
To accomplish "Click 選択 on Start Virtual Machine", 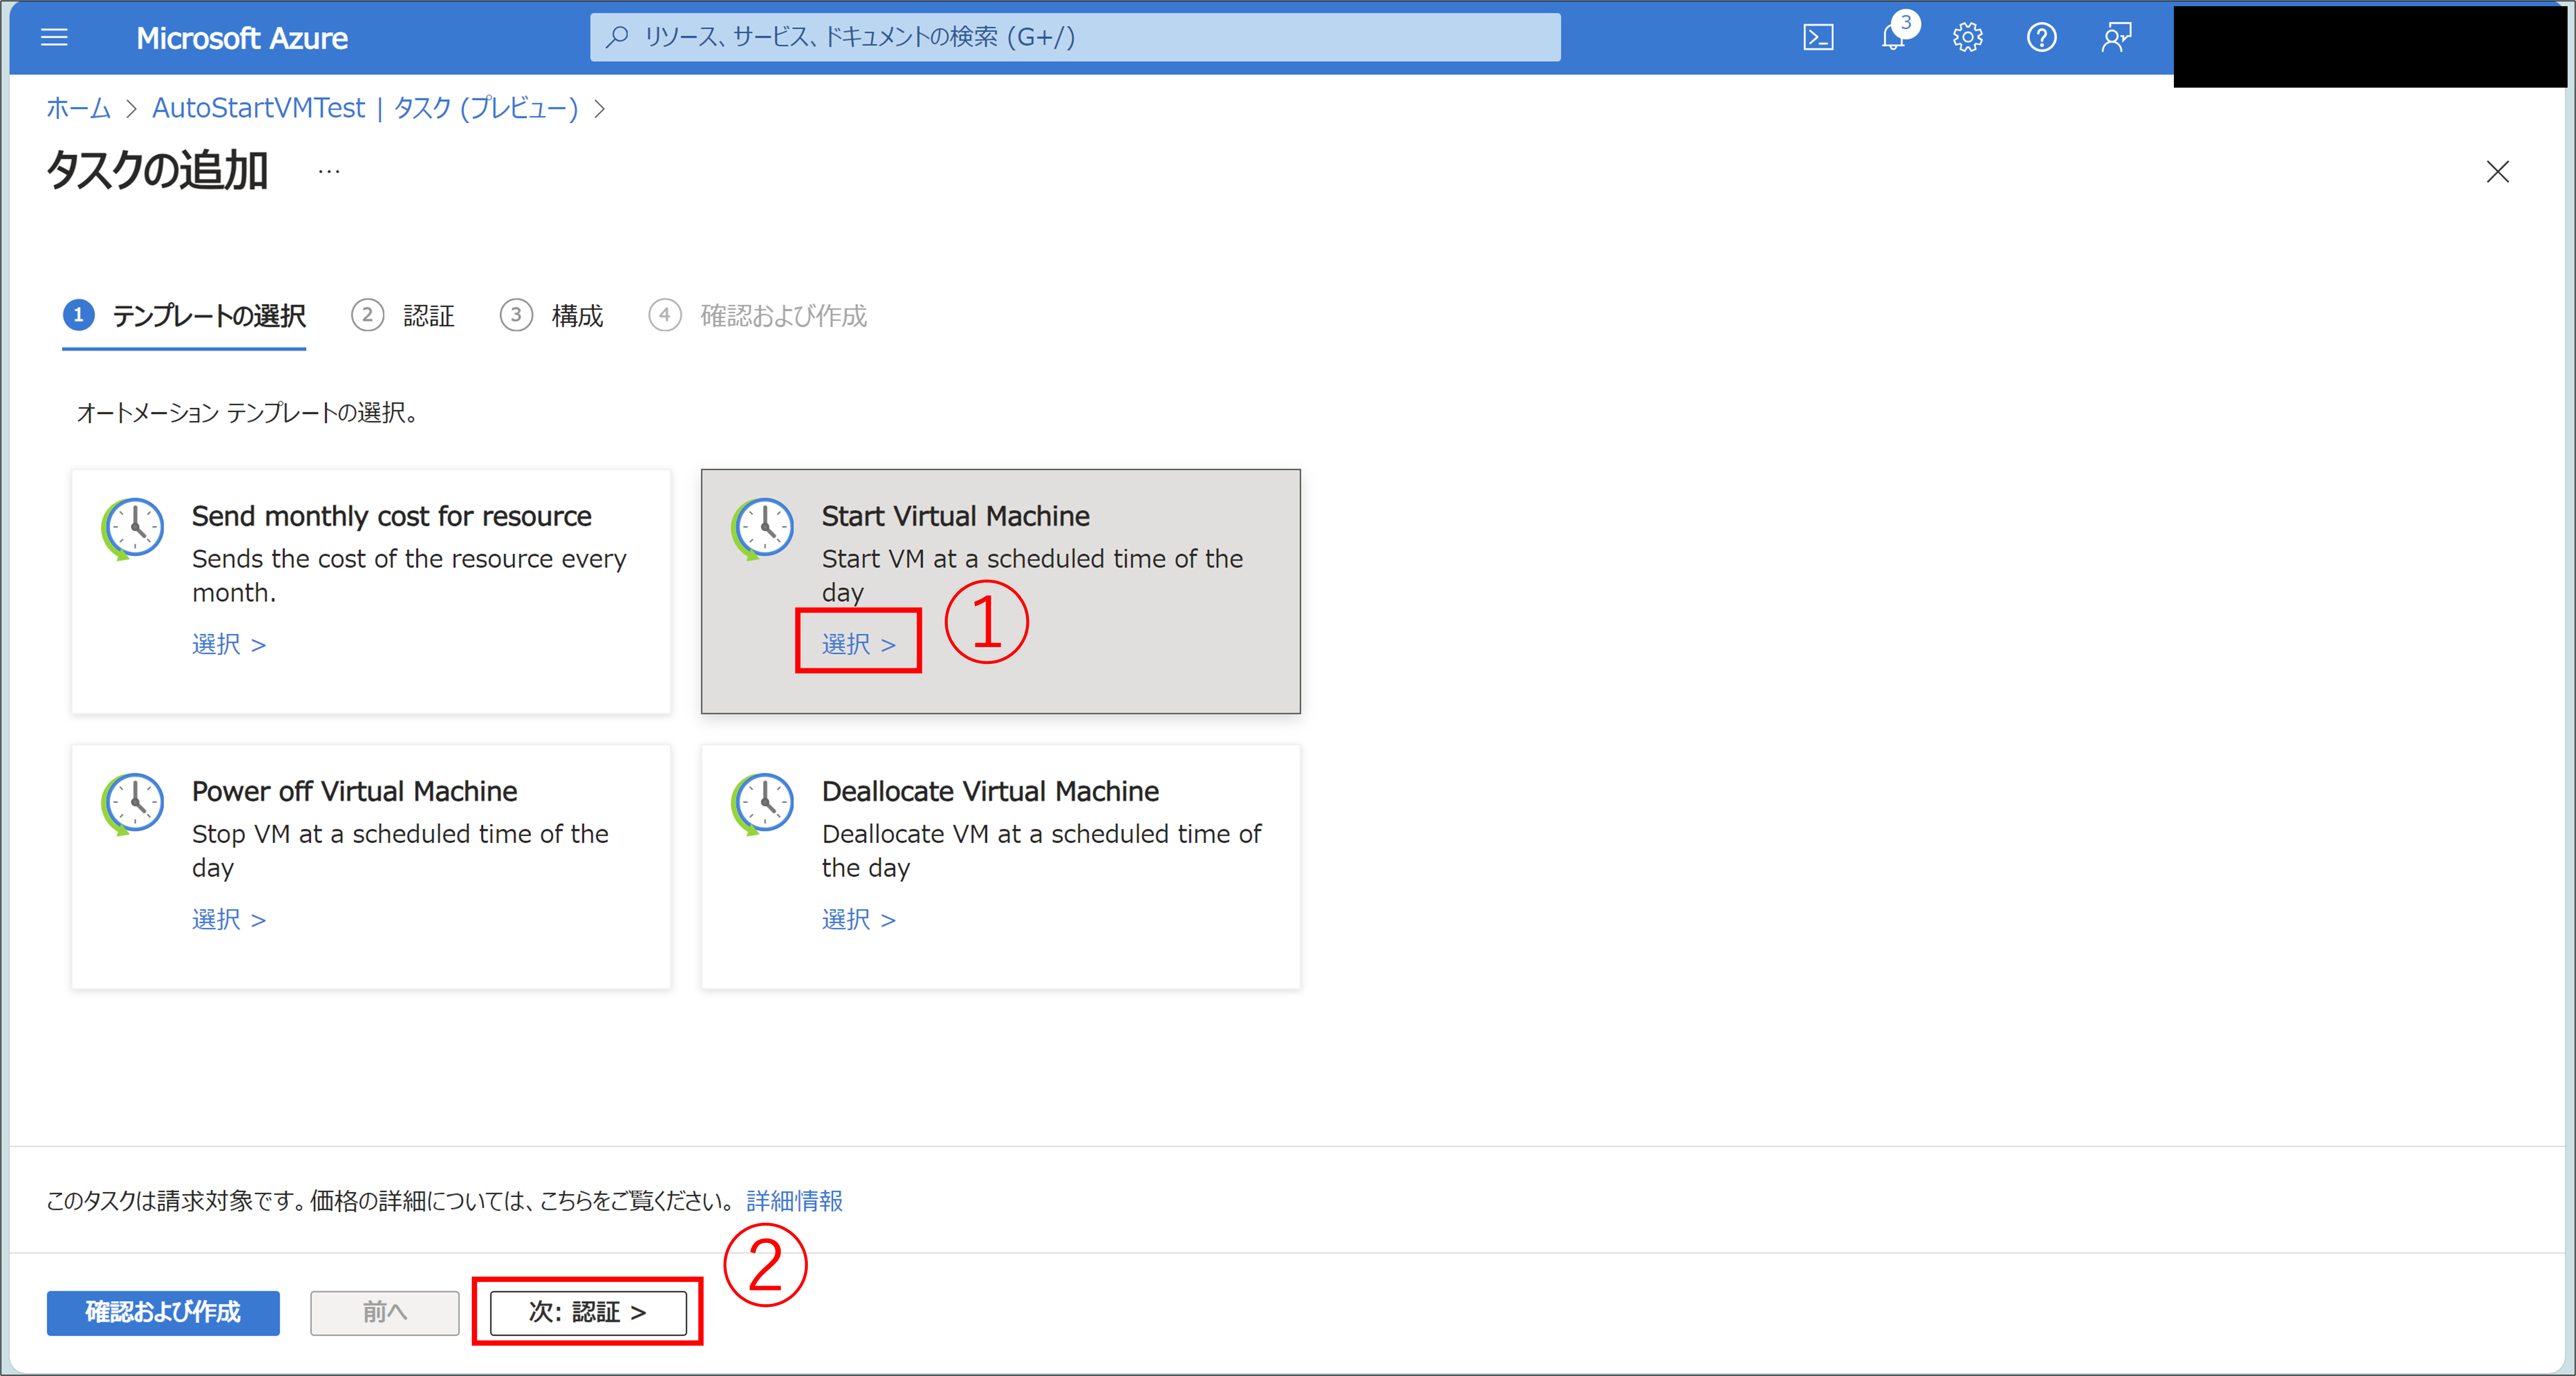I will (859, 644).
